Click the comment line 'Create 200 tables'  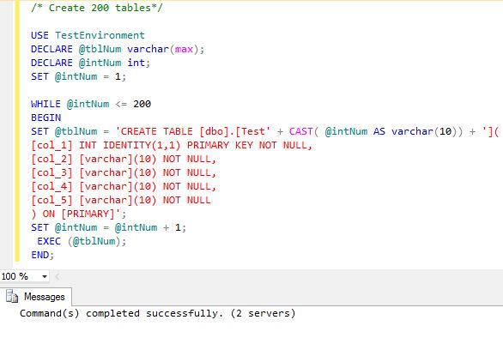[97, 8]
